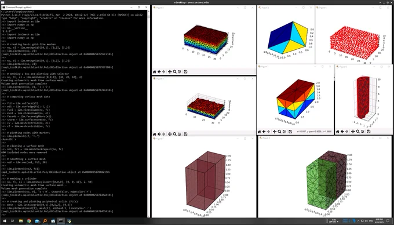Reset view with Home icon in rainbow box mesh figure

click(155, 72)
